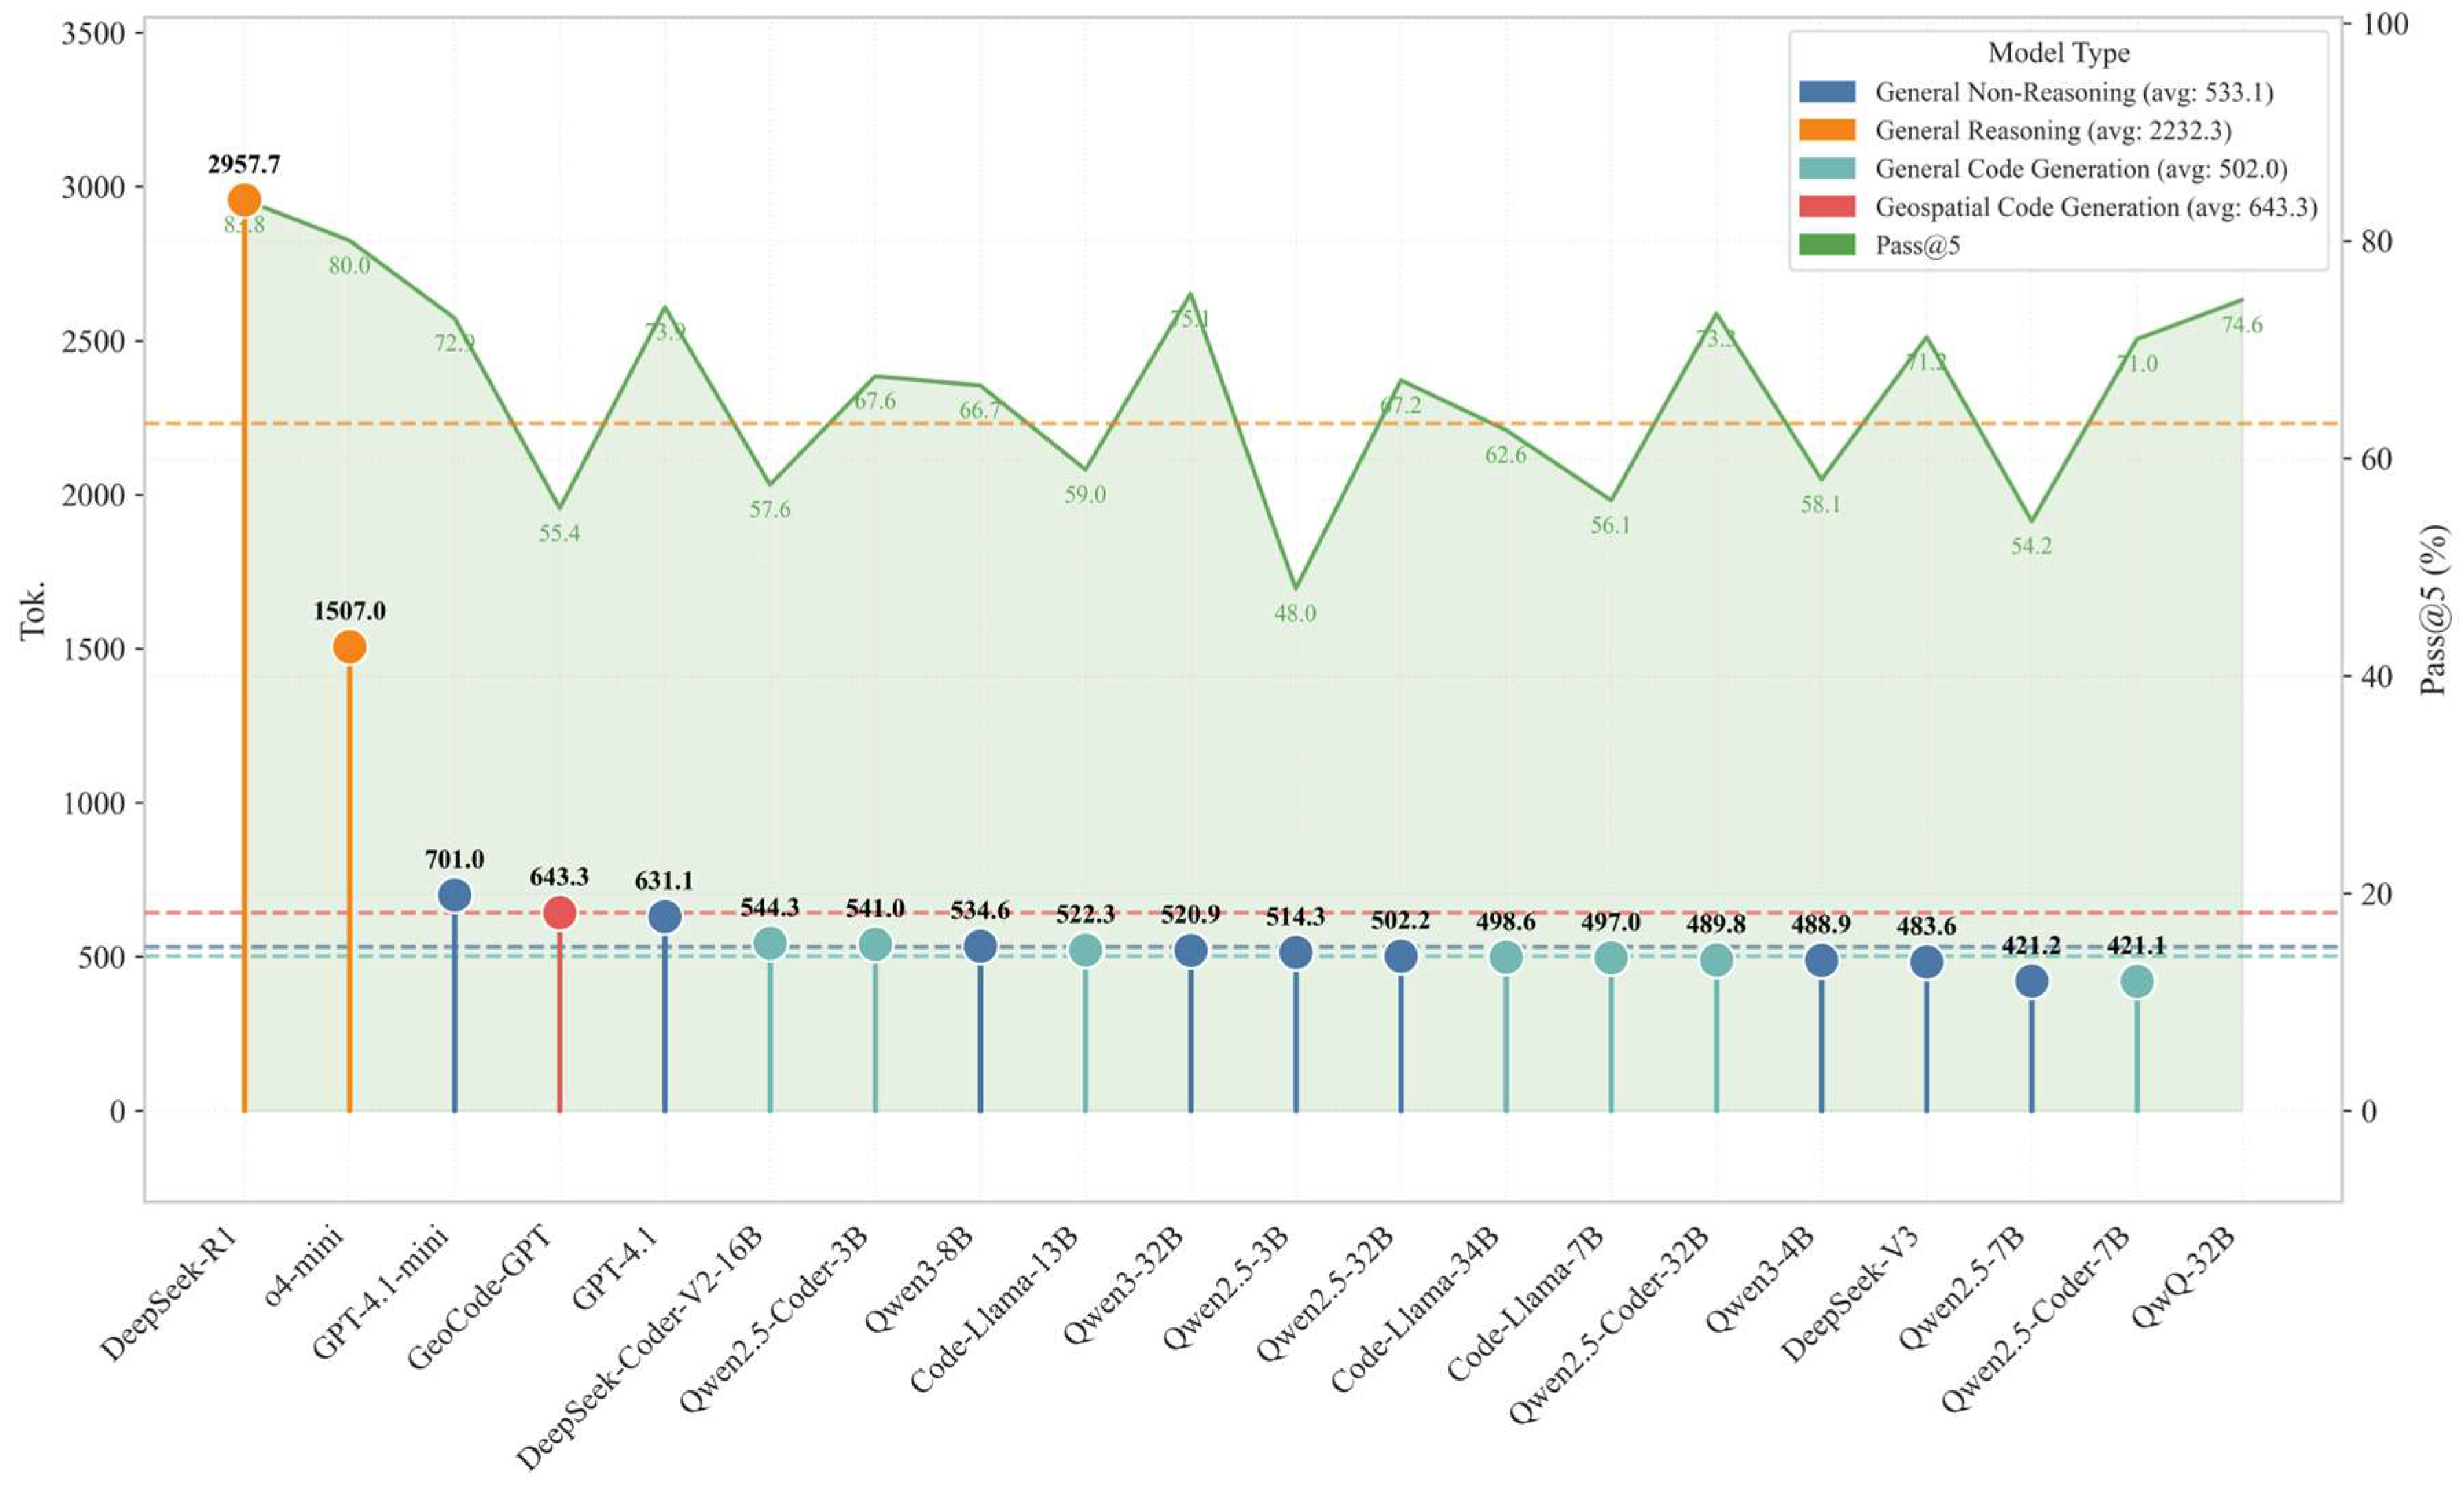The width and height of the screenshot is (2464, 1490).
Task: Click the Qwen2.5-Coder-7B teal marker at 421.1
Action: [2137, 981]
